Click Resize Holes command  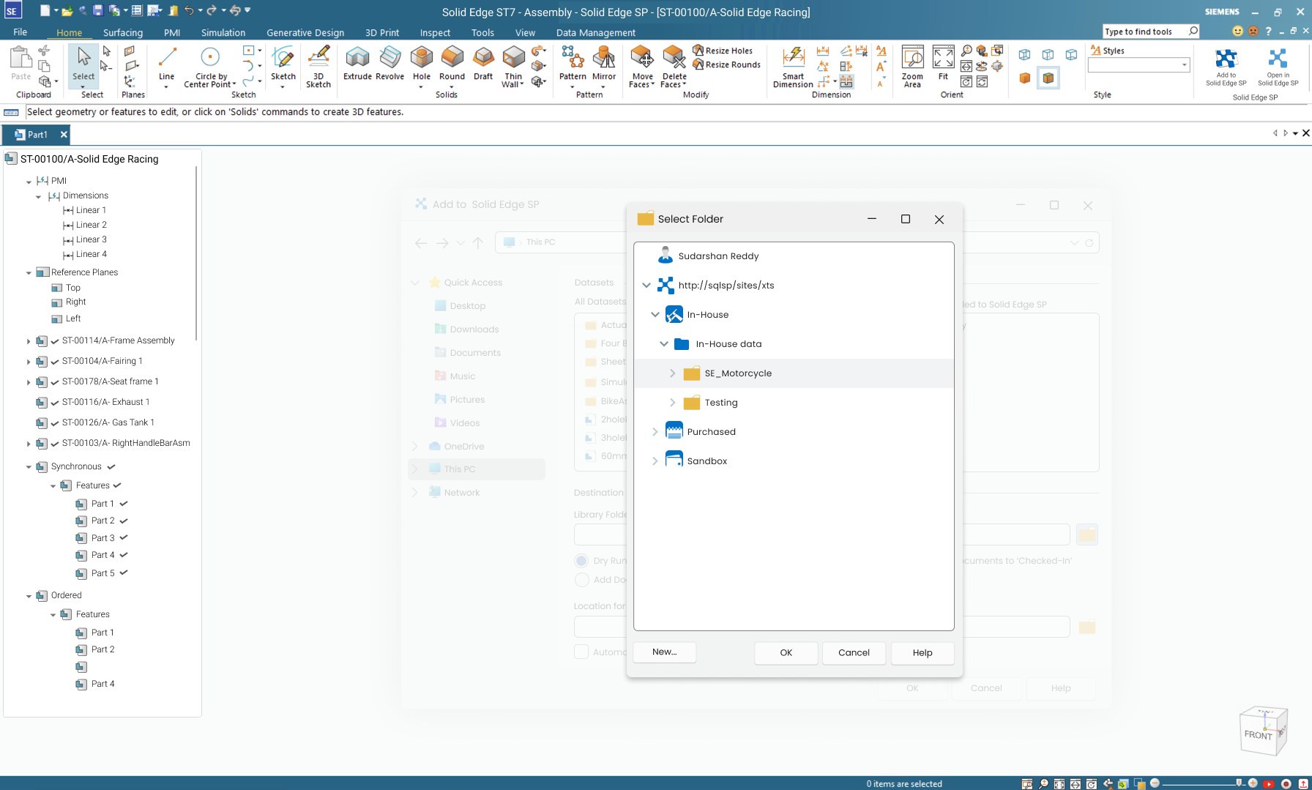coord(723,51)
